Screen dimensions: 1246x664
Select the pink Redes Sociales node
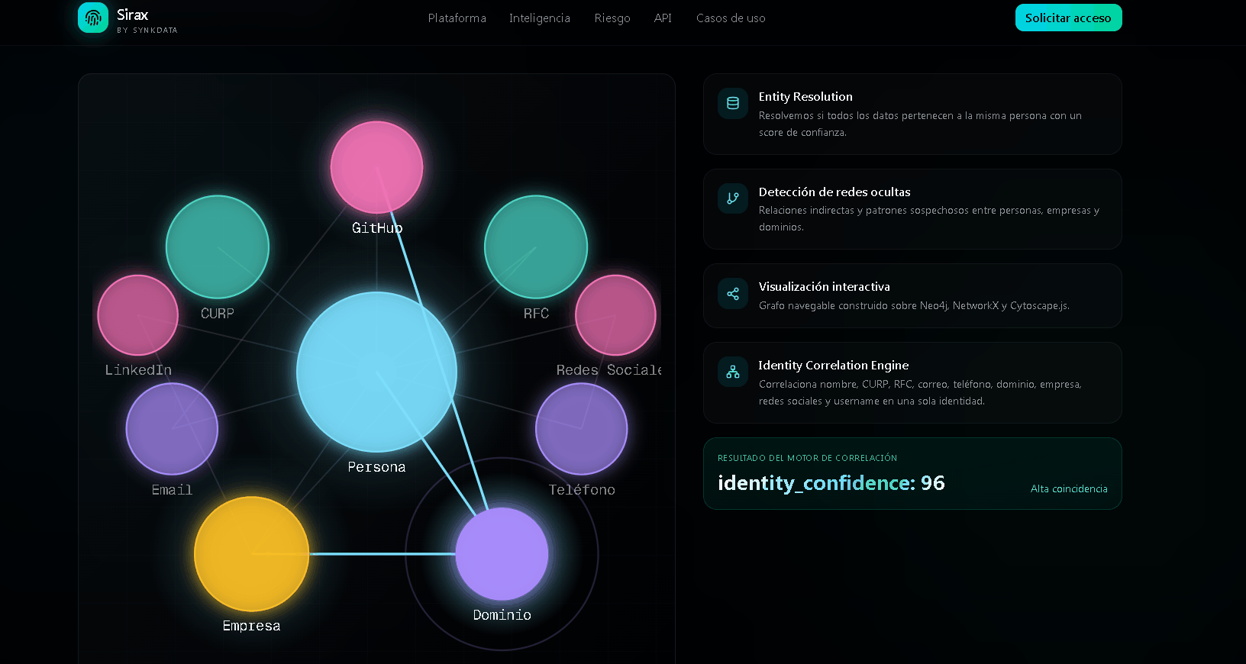[x=615, y=315]
